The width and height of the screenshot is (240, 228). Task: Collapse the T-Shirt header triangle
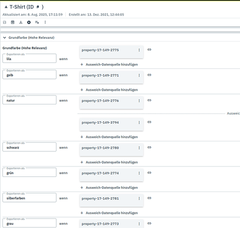click(6, 7)
